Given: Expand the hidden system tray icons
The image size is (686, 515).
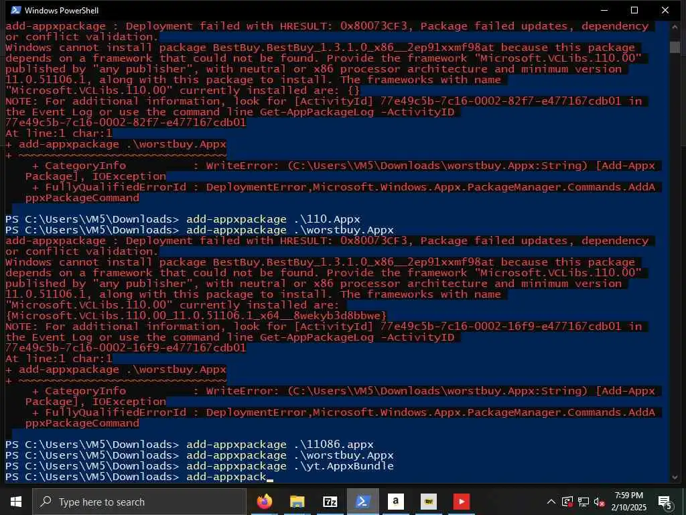Looking at the screenshot, I should (551, 502).
